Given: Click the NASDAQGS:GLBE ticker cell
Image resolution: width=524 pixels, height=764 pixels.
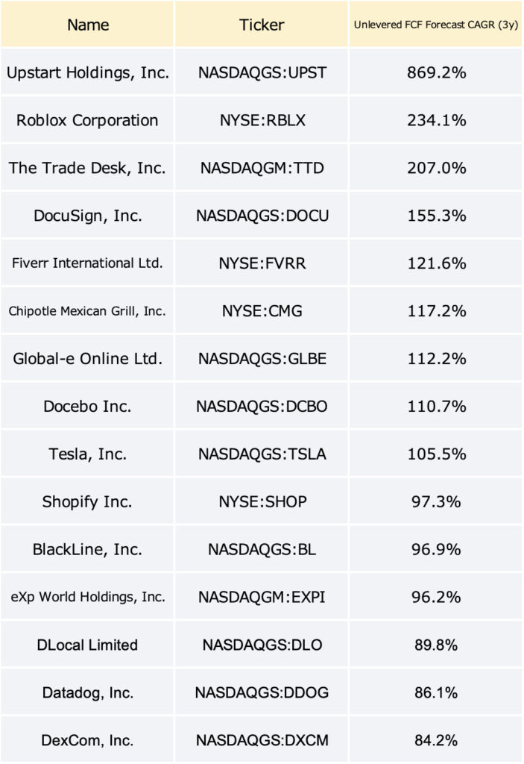Looking at the screenshot, I should (262, 359).
